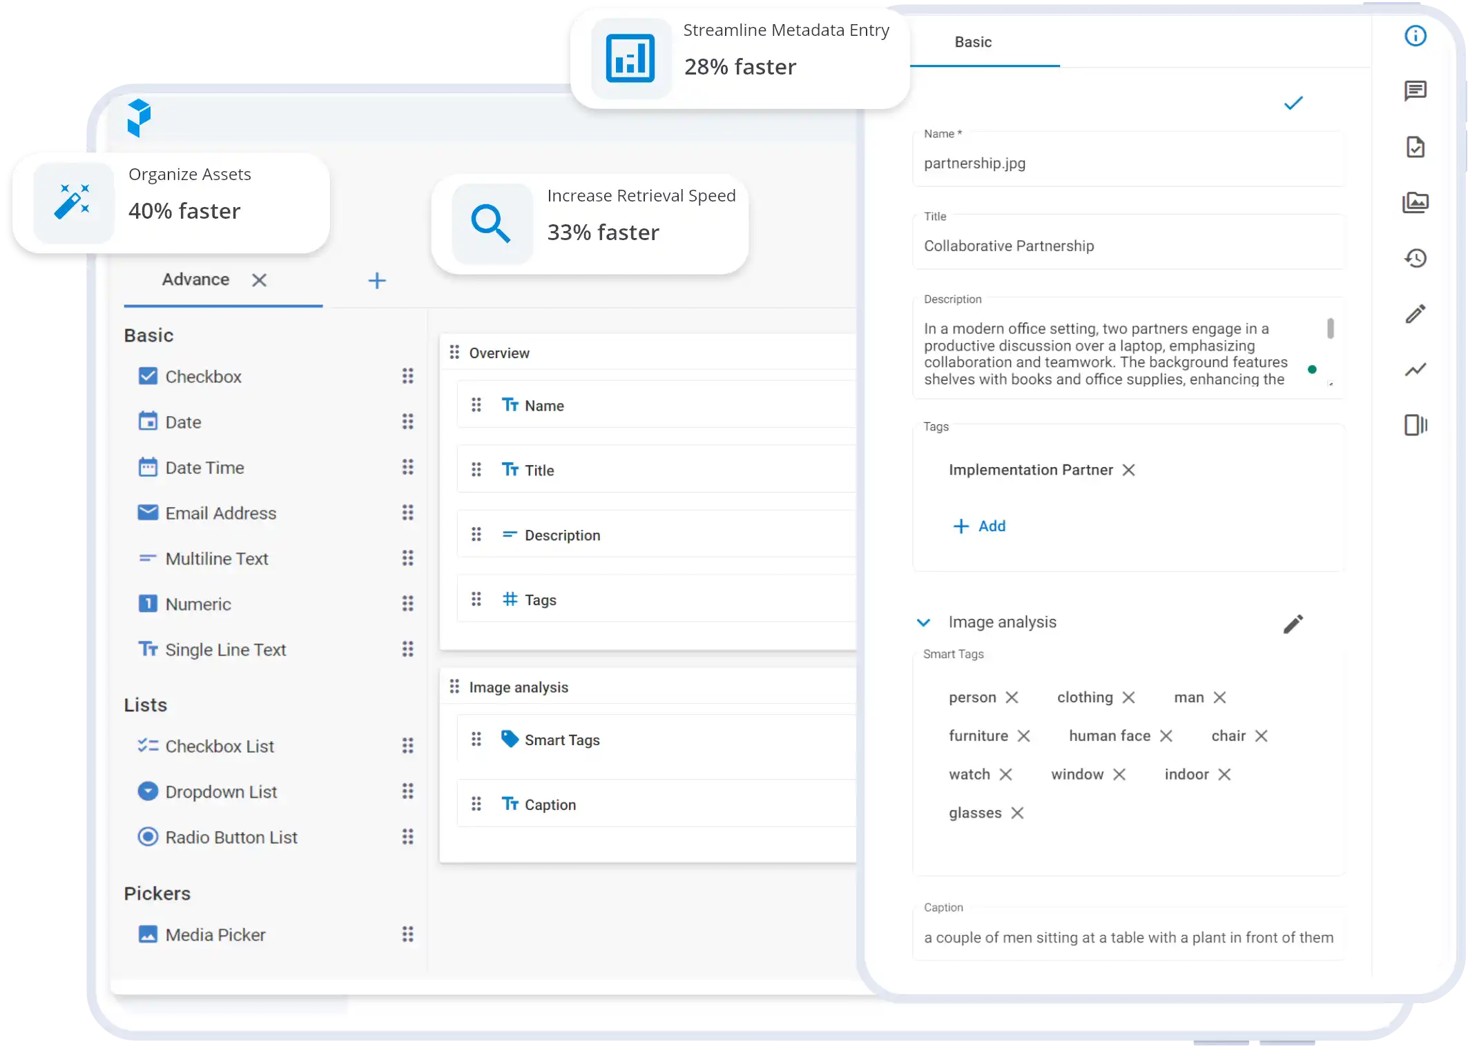
Task: Collapse the Overview section
Action: (x=499, y=352)
